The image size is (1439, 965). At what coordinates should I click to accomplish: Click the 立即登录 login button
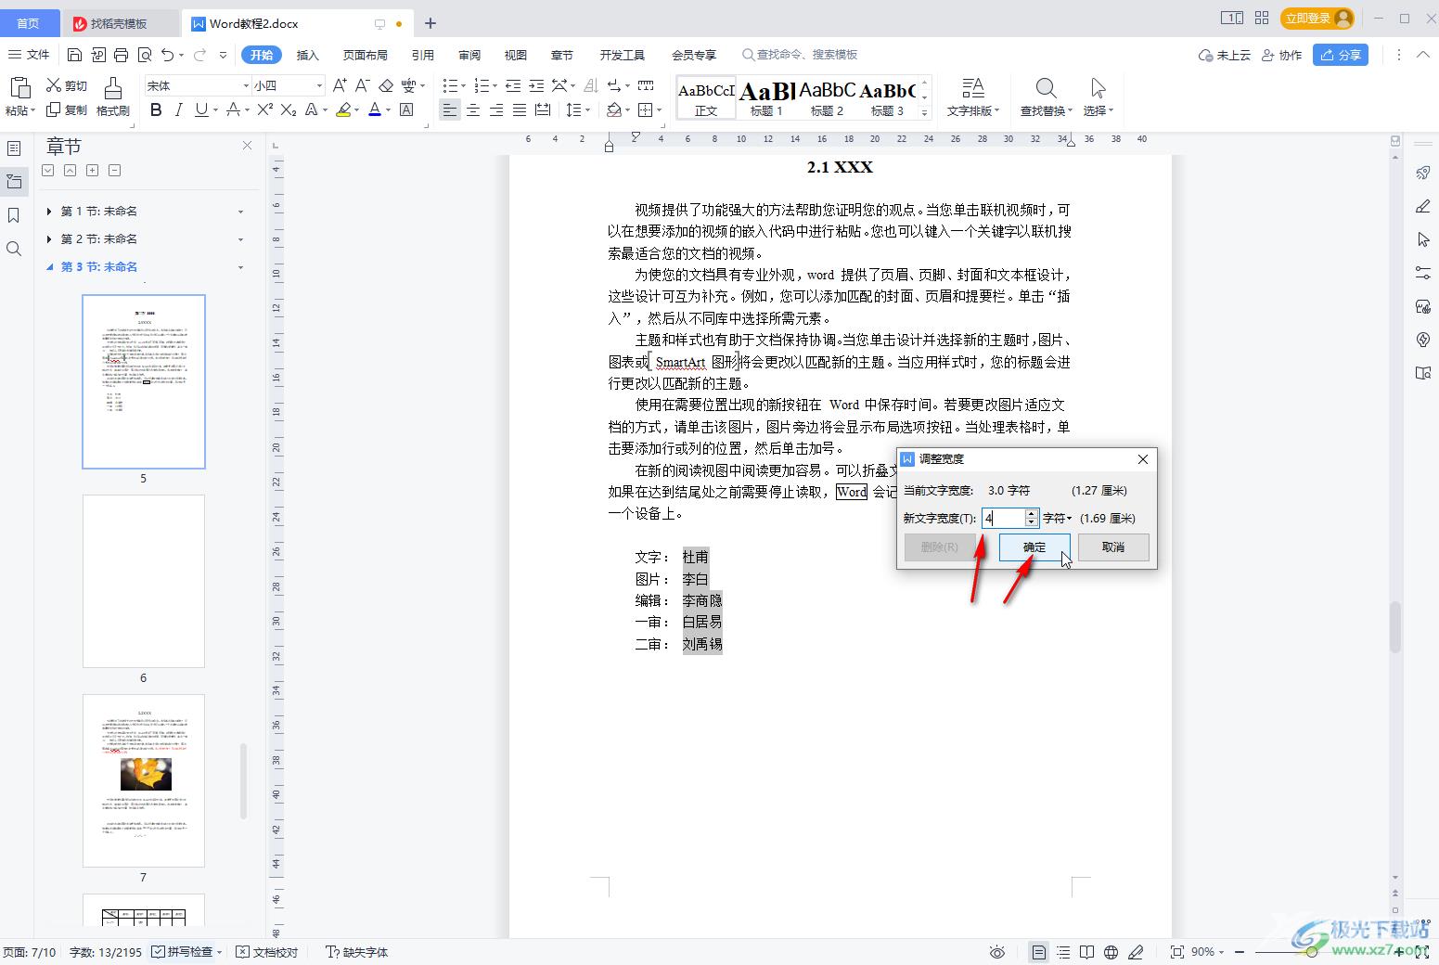click(x=1317, y=18)
